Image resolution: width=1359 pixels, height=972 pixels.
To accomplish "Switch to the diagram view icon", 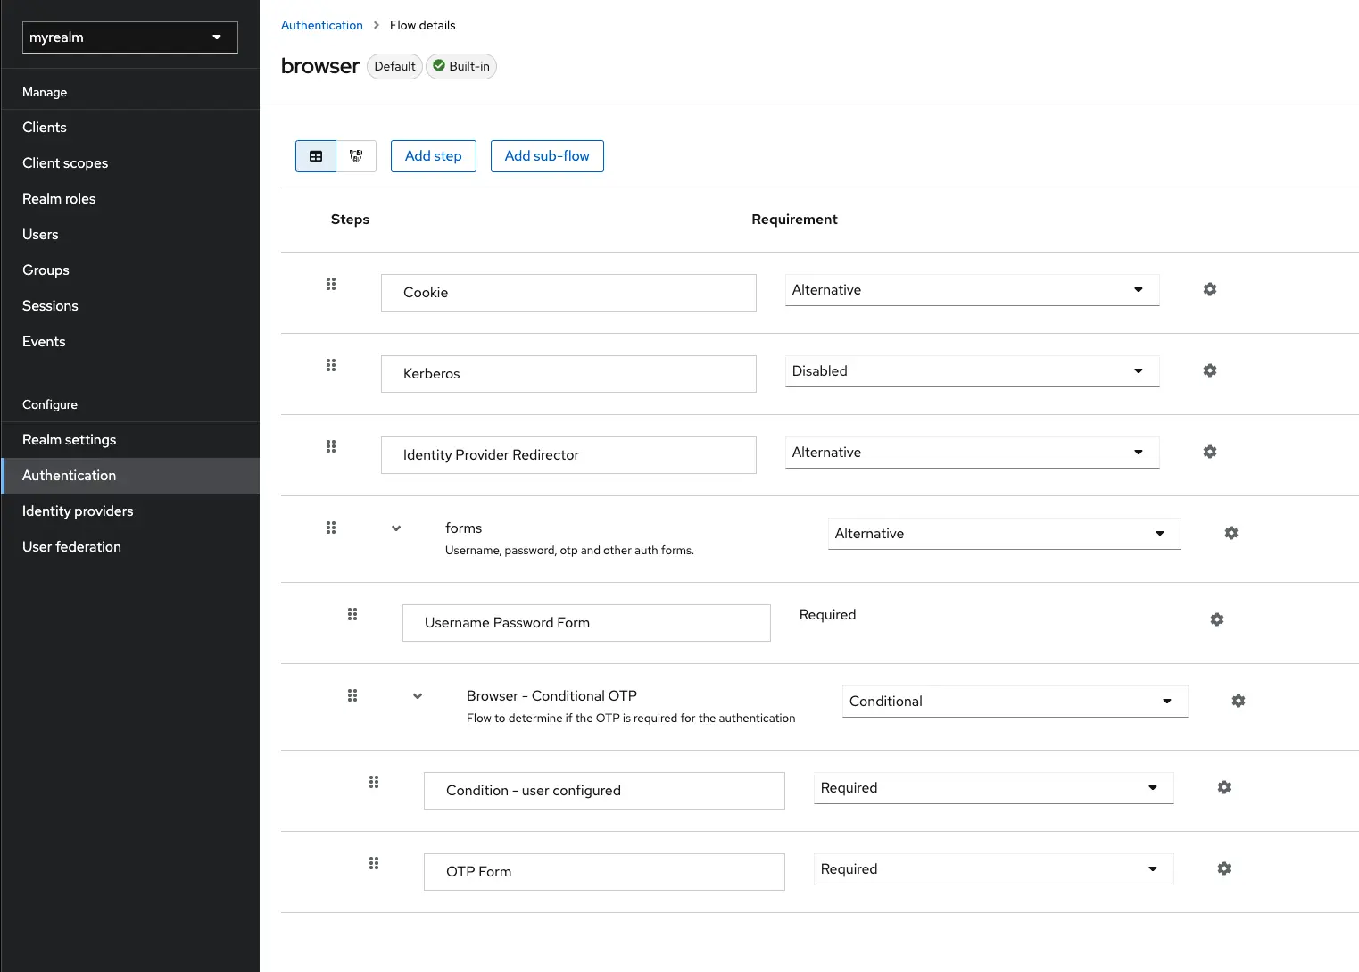I will point(356,155).
